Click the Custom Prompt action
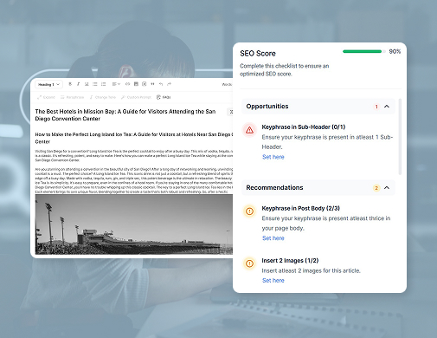This screenshot has height=338, width=437. 136,97
